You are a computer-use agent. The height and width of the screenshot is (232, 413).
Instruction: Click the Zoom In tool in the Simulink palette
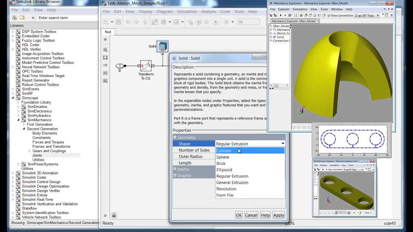point(105,50)
